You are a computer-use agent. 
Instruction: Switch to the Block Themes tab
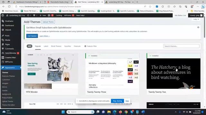coord(56,46)
